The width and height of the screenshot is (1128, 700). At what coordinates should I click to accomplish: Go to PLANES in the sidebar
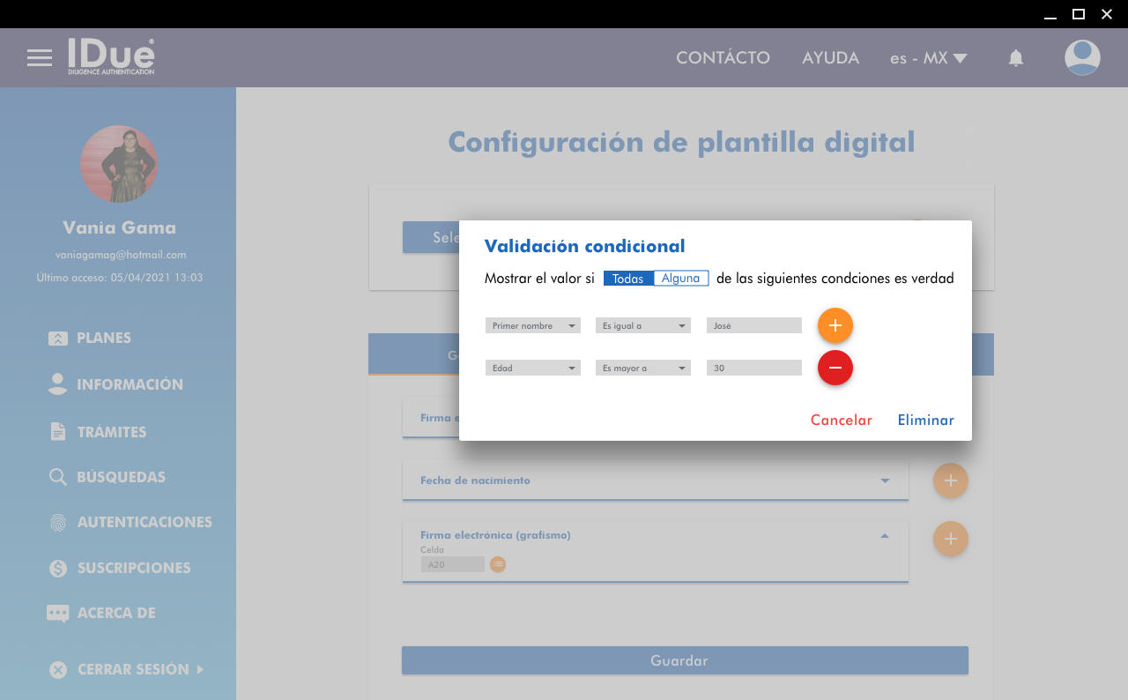(x=103, y=338)
